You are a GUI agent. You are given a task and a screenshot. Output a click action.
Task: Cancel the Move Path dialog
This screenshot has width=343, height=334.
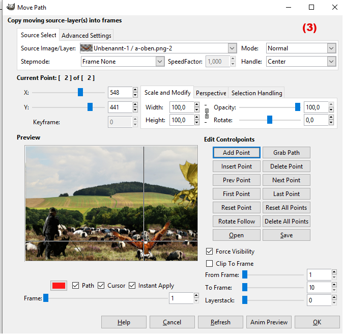point(172,322)
